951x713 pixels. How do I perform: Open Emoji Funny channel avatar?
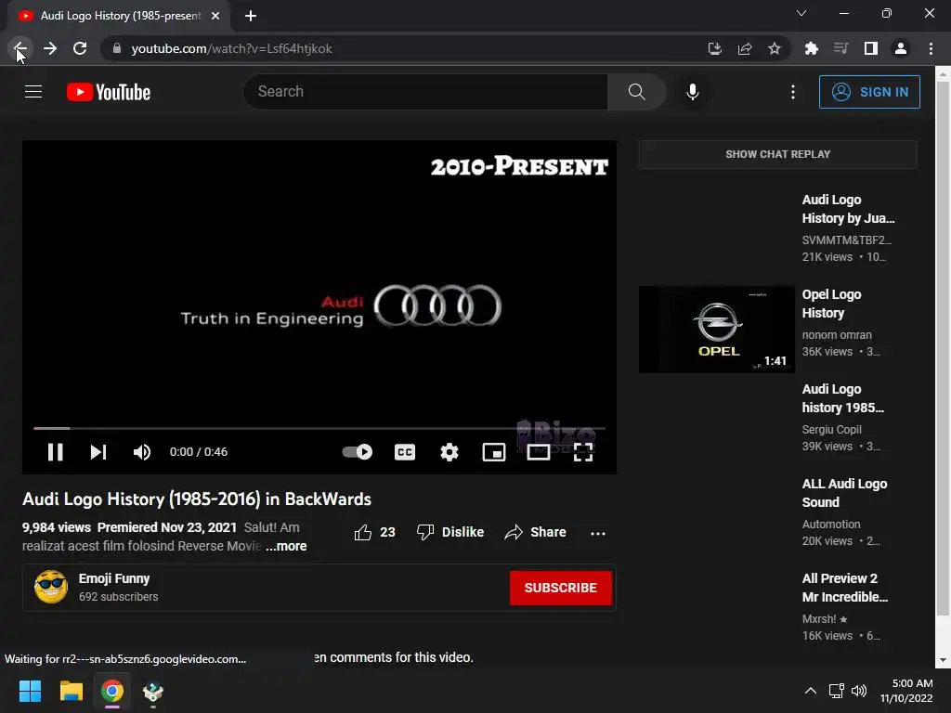[51, 587]
